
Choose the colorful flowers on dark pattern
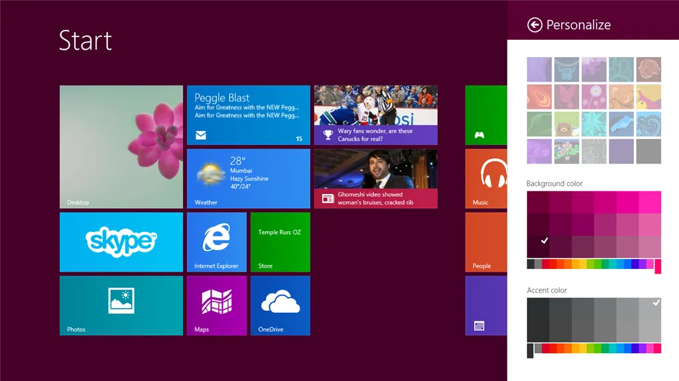tap(566, 151)
